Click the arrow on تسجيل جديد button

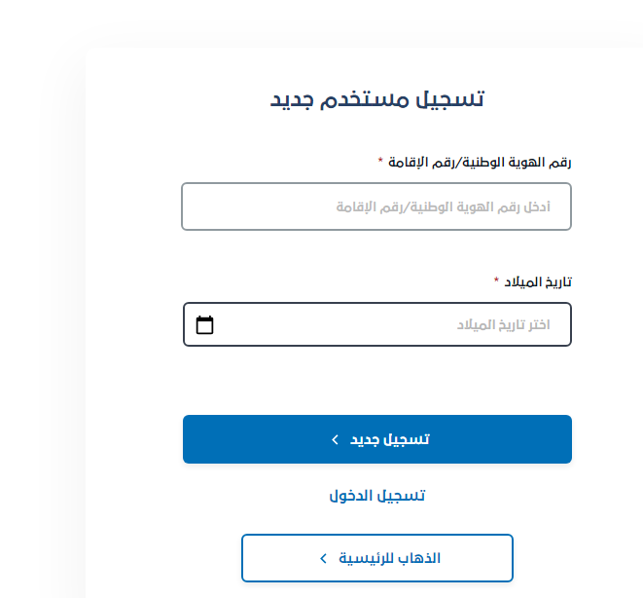click(x=335, y=439)
